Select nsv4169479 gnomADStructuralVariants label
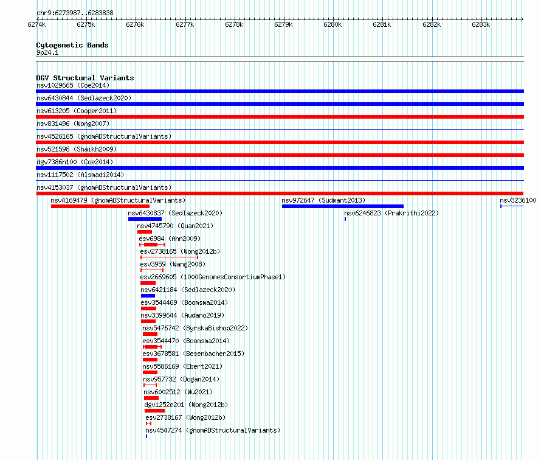 click(x=118, y=200)
